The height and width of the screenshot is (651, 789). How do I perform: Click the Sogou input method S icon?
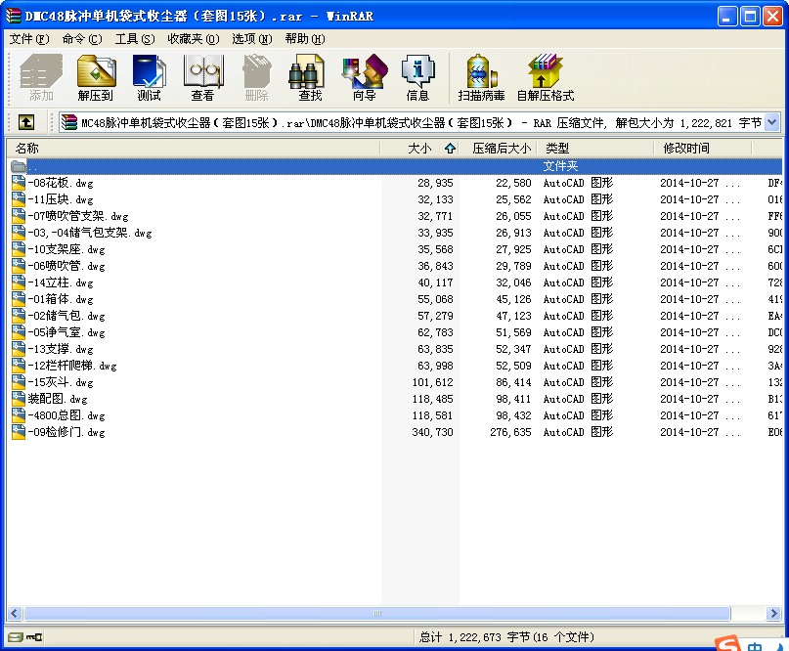tap(727, 643)
